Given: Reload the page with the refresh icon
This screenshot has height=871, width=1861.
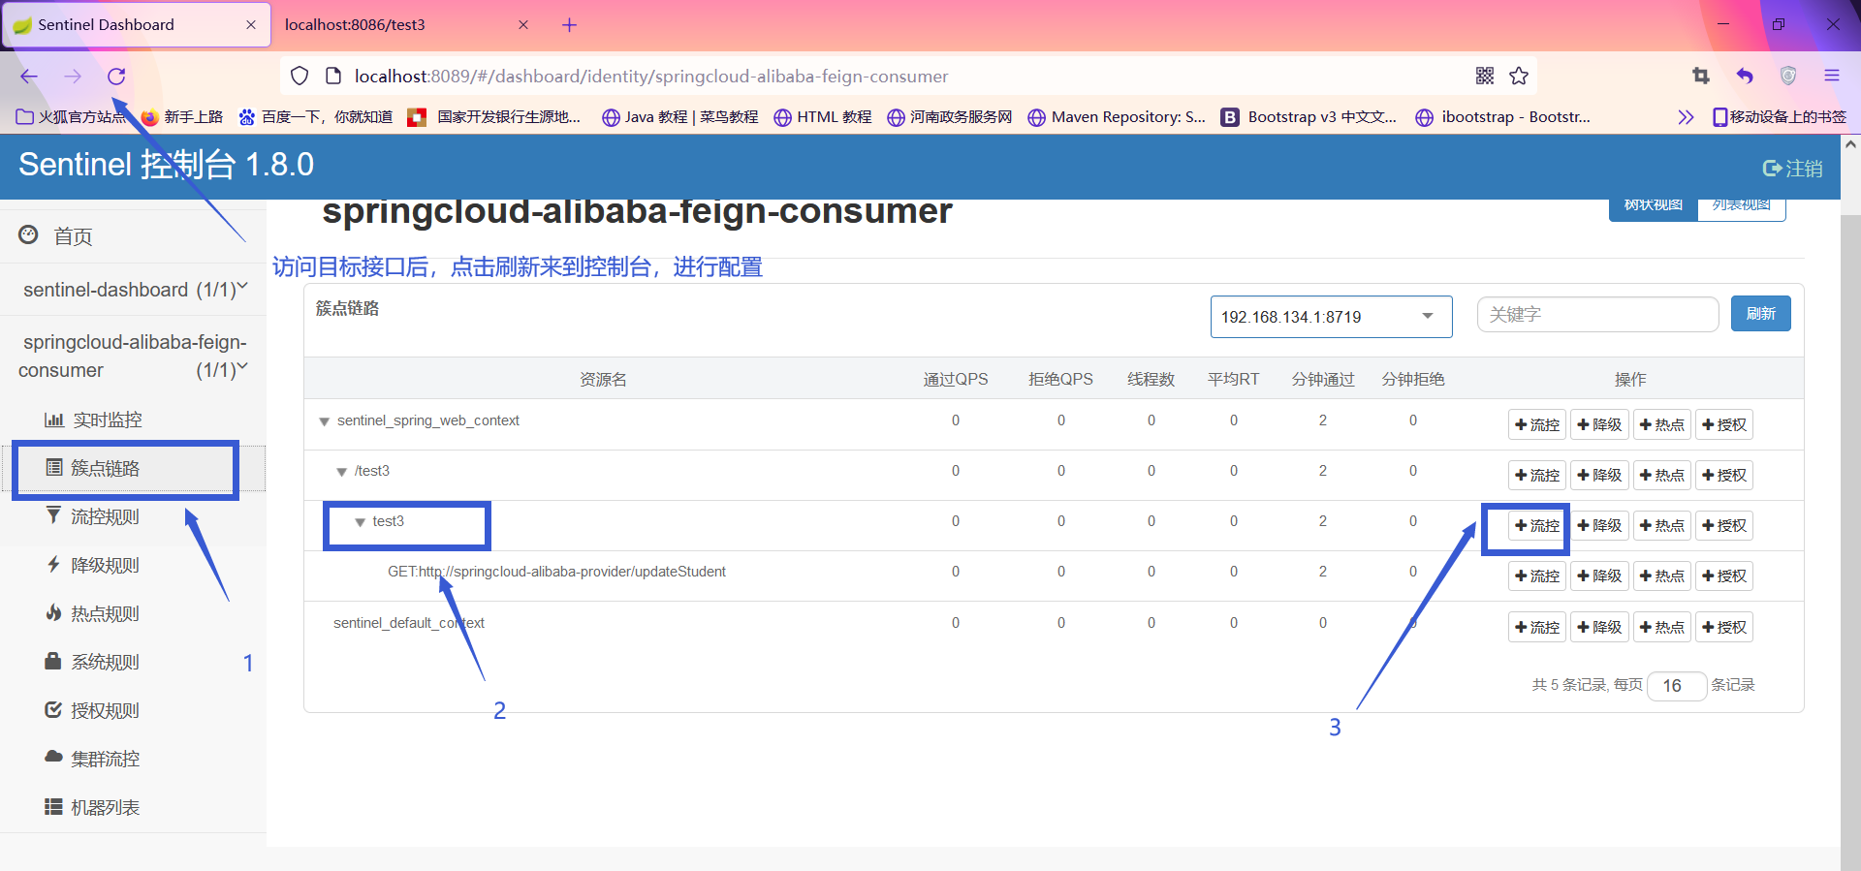Looking at the screenshot, I should point(116,77).
